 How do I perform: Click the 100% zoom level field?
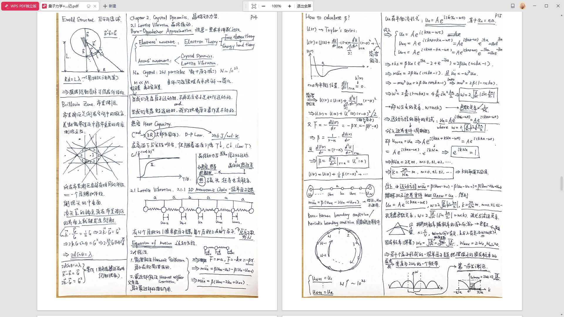pos(276,6)
